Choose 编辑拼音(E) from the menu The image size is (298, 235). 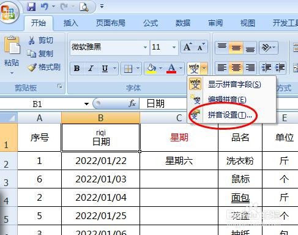[232, 100]
